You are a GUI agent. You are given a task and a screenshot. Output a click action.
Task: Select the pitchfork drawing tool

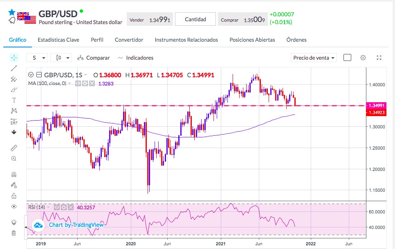pos(14,79)
